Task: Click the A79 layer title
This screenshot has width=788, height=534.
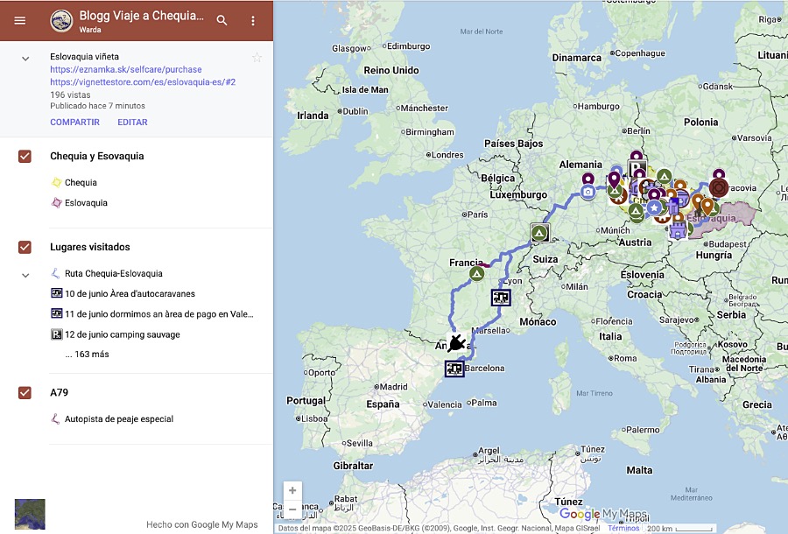Action: 59,392
